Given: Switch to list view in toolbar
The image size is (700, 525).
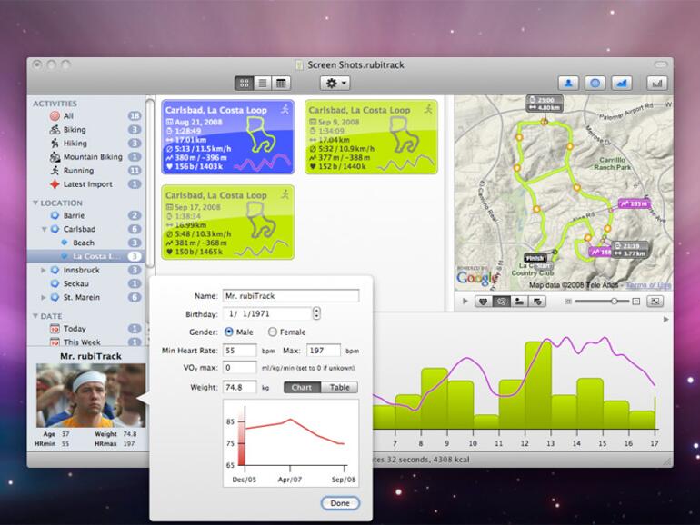Looking at the screenshot, I should 263,83.
